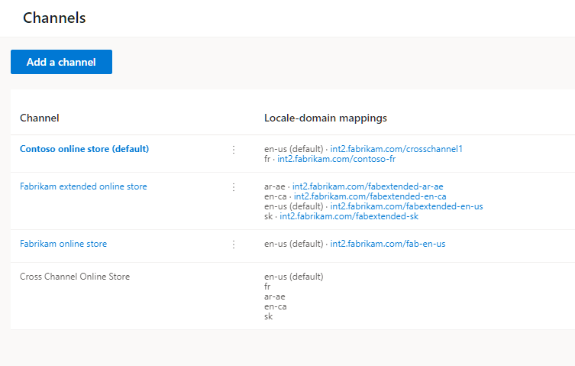
Task: Open more options for Fabrikam extended online store
Action: point(234,187)
